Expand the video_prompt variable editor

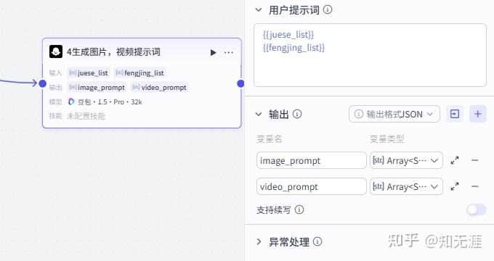455,186
